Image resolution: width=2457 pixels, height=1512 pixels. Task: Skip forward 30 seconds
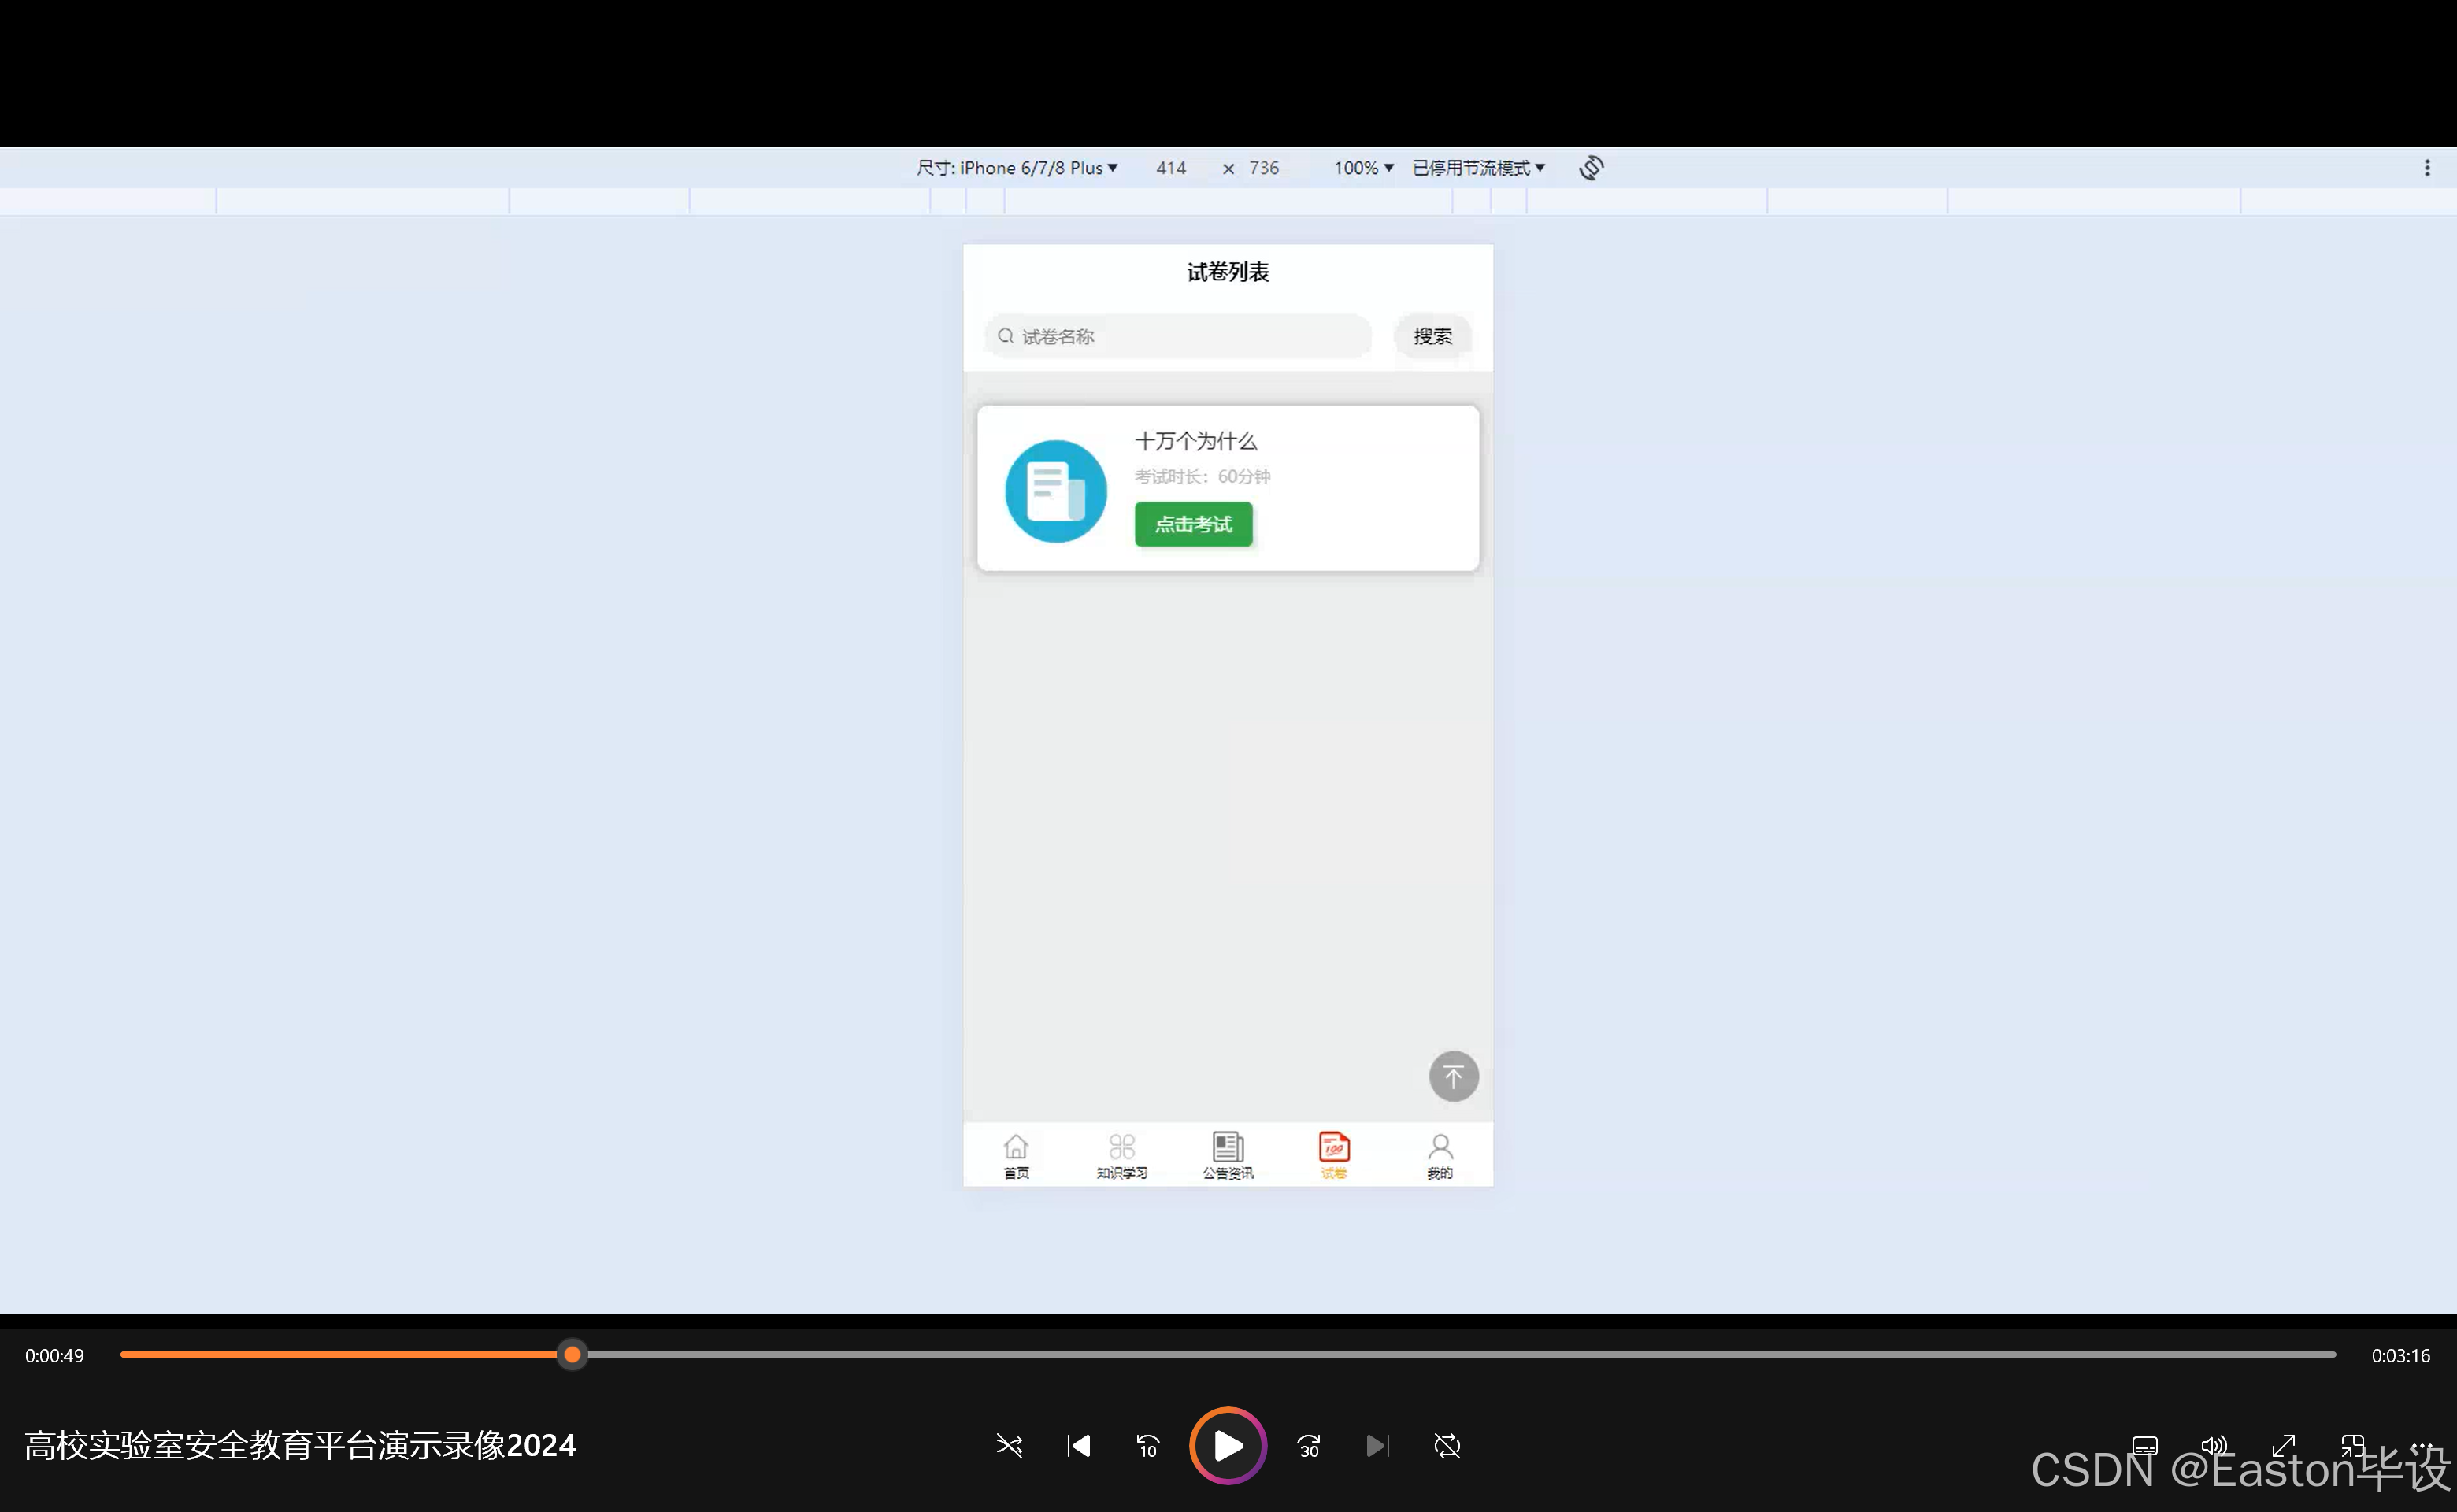(1308, 1445)
